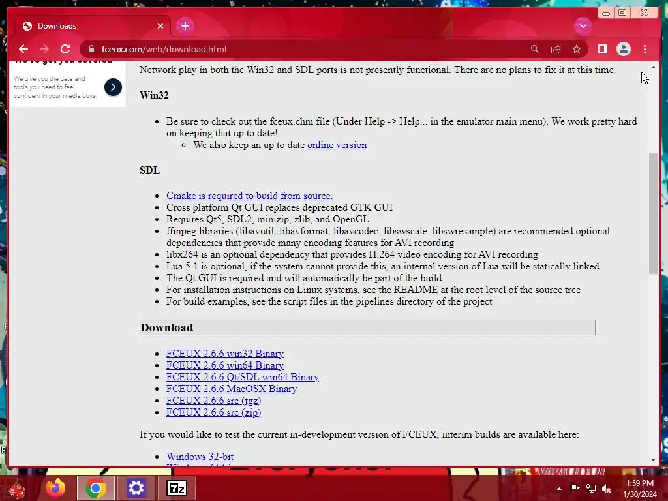This screenshot has height=501, width=668.
Task: Close the Downloads tab
Action: [160, 26]
